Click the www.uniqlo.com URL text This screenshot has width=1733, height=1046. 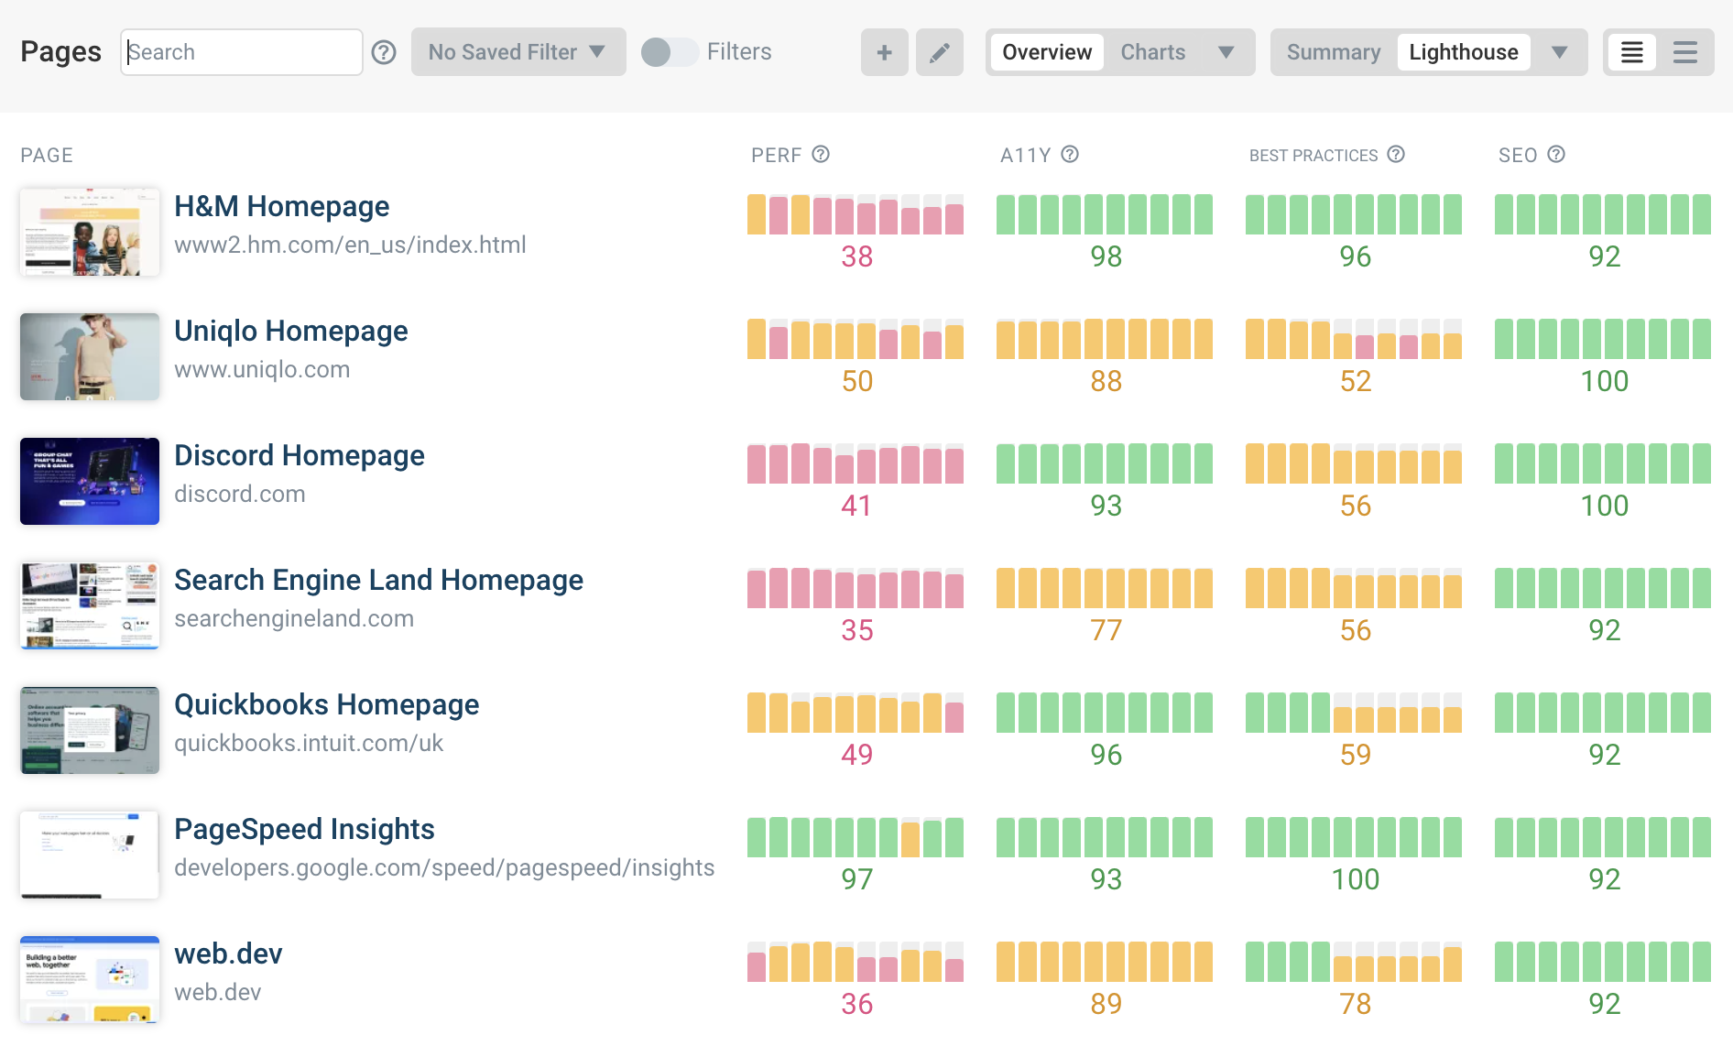[x=262, y=370]
